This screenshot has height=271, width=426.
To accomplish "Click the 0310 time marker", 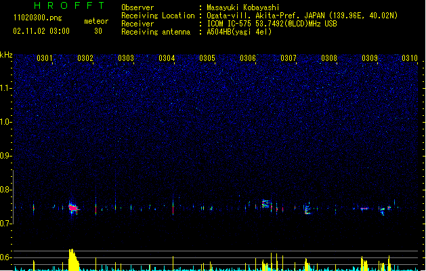I will click(410, 58).
